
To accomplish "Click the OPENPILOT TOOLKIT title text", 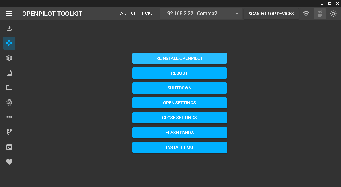I will click(x=52, y=14).
